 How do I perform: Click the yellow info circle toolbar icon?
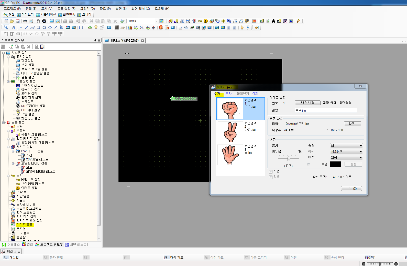coord(206,21)
